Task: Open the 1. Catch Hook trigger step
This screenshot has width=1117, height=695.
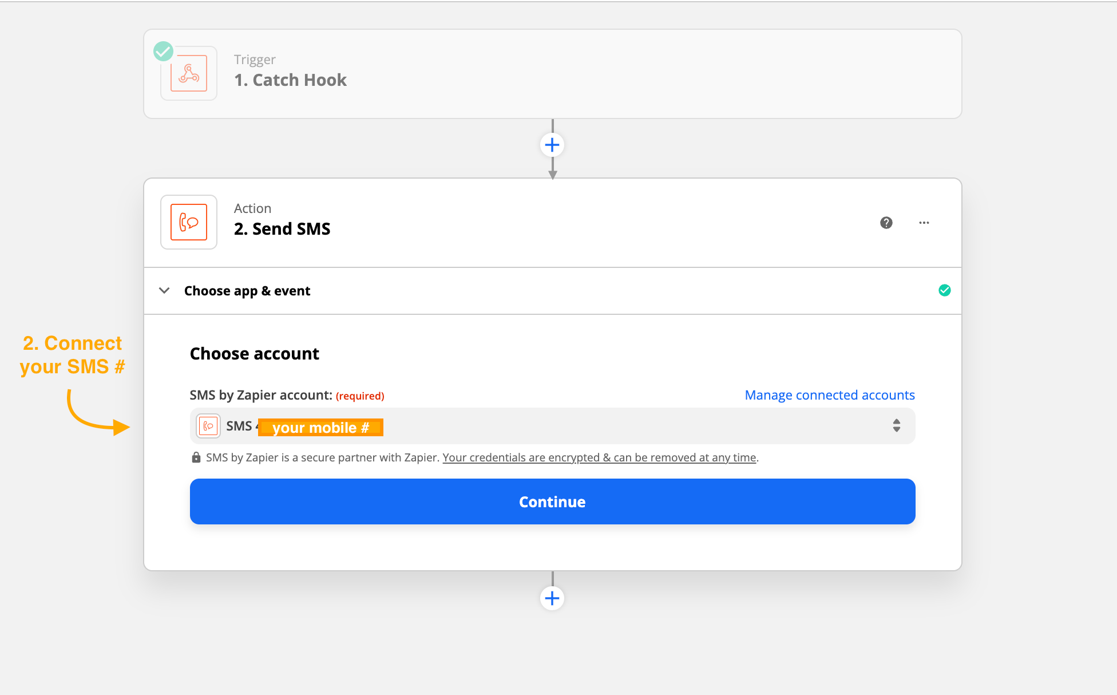Action: coord(290,80)
